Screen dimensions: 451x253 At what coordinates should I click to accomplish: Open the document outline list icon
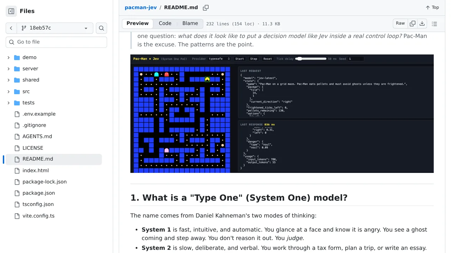coord(434,24)
